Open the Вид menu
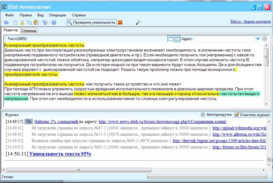273x183 pixels. click(40, 15)
